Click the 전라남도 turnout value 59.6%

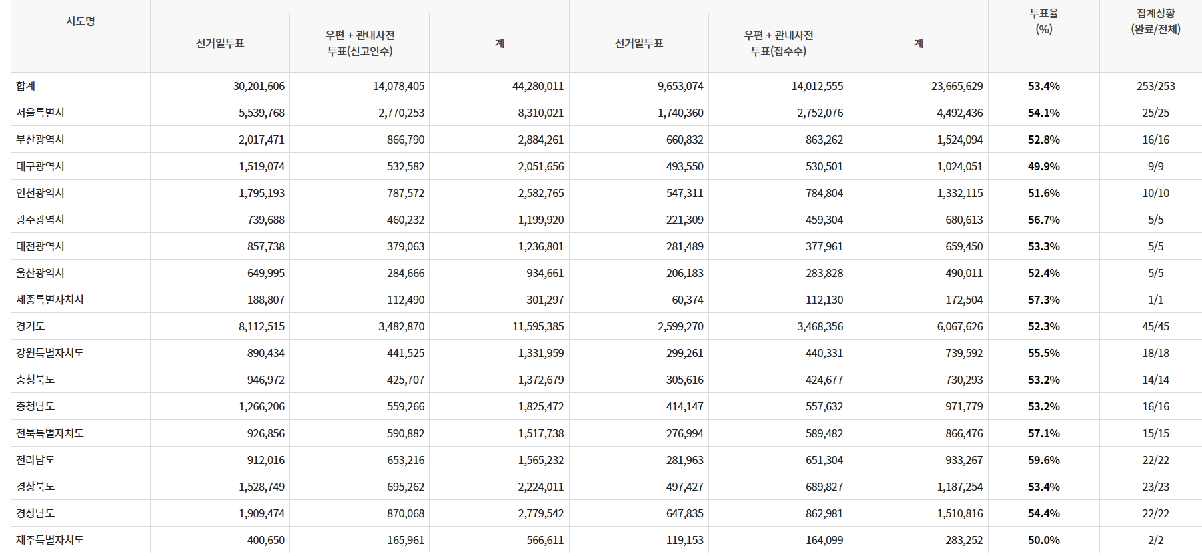click(x=1043, y=460)
